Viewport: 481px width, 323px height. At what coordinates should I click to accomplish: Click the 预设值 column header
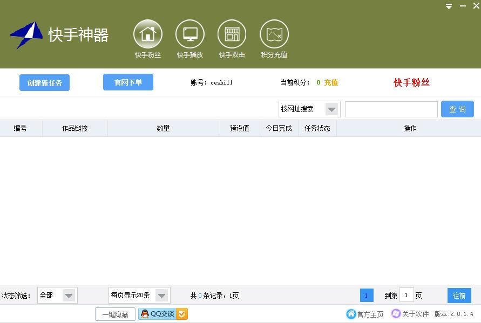[x=239, y=128]
